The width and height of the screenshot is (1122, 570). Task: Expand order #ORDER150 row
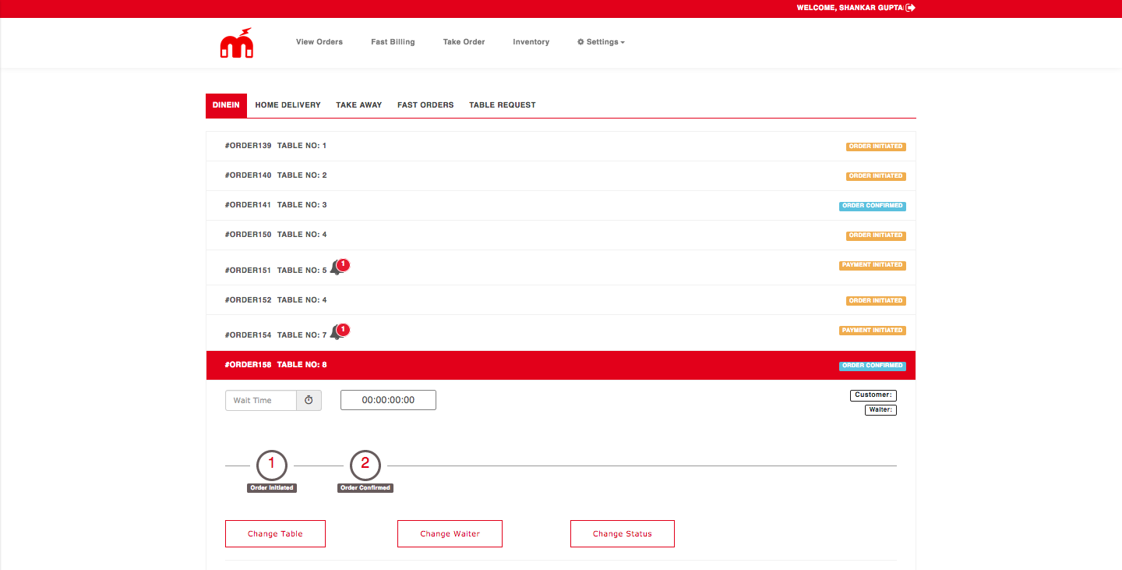coord(561,235)
